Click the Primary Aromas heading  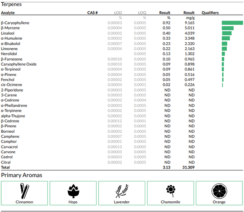click(x=22, y=175)
